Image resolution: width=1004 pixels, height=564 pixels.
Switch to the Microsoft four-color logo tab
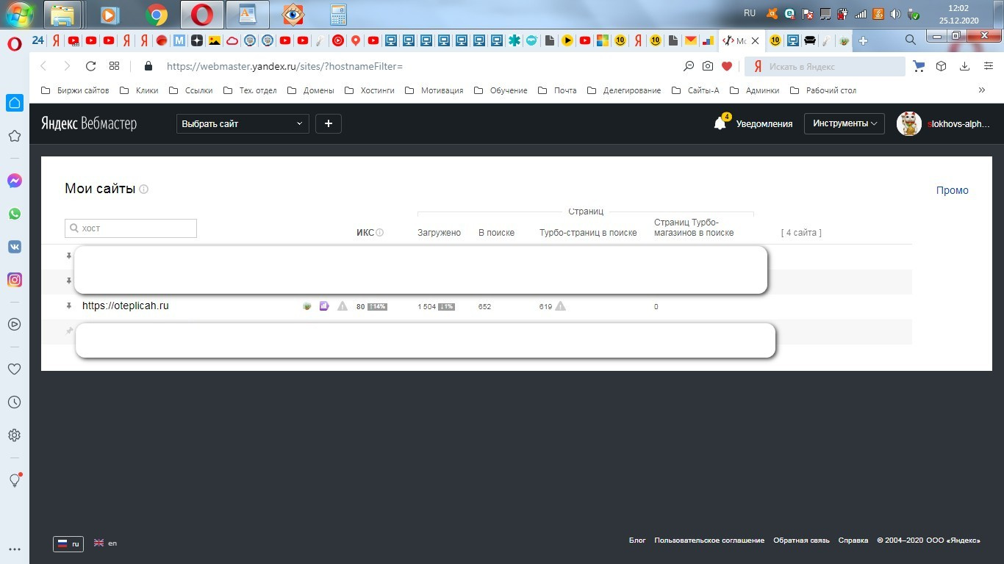[x=603, y=40]
